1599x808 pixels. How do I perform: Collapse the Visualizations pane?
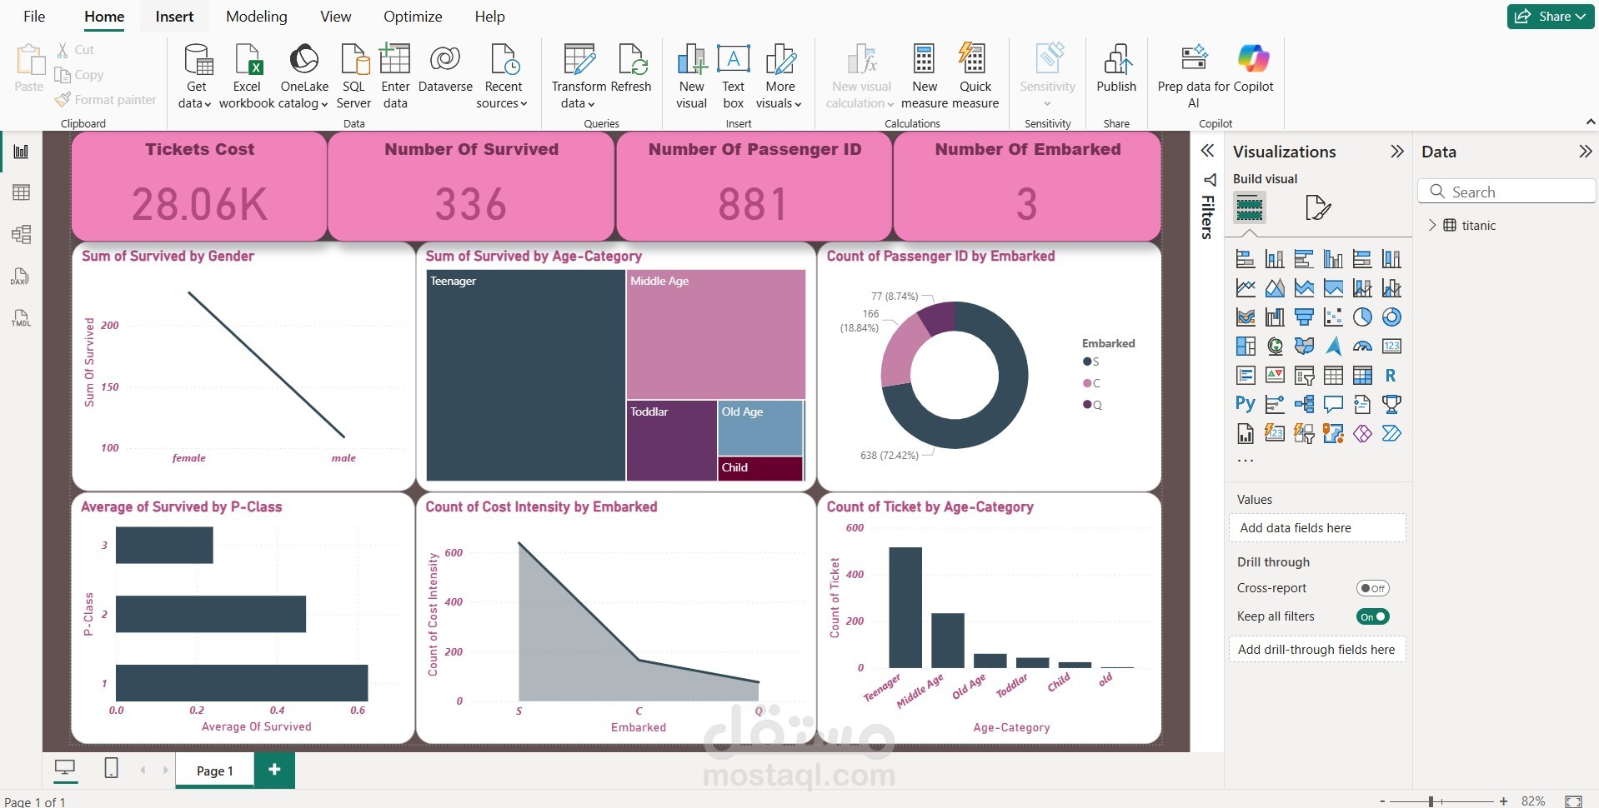tap(1397, 152)
